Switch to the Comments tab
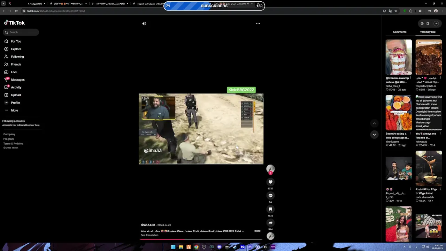The height and width of the screenshot is (251, 446). point(400,32)
